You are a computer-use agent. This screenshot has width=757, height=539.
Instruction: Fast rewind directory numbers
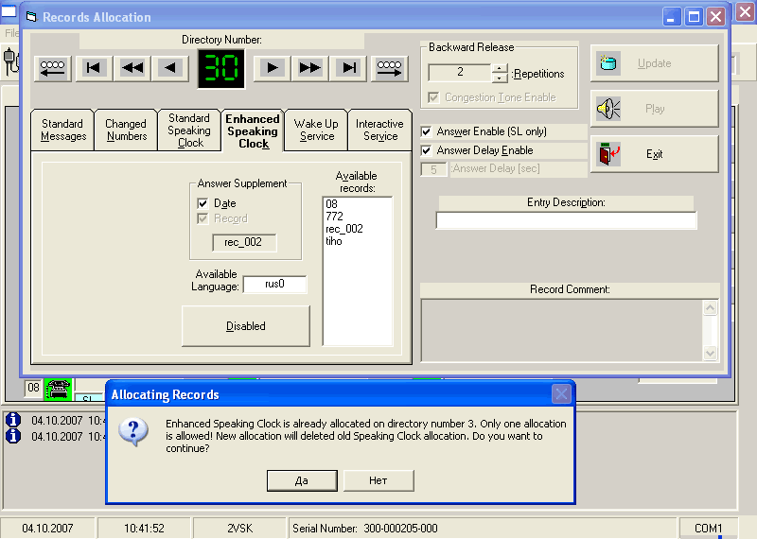(132, 67)
